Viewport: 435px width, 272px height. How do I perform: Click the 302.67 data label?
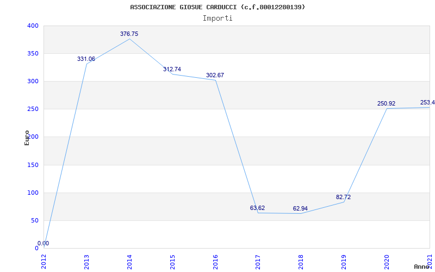pyautogui.click(x=215, y=75)
